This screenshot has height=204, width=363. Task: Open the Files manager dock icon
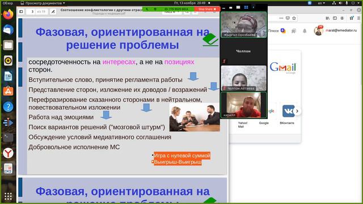(8, 45)
